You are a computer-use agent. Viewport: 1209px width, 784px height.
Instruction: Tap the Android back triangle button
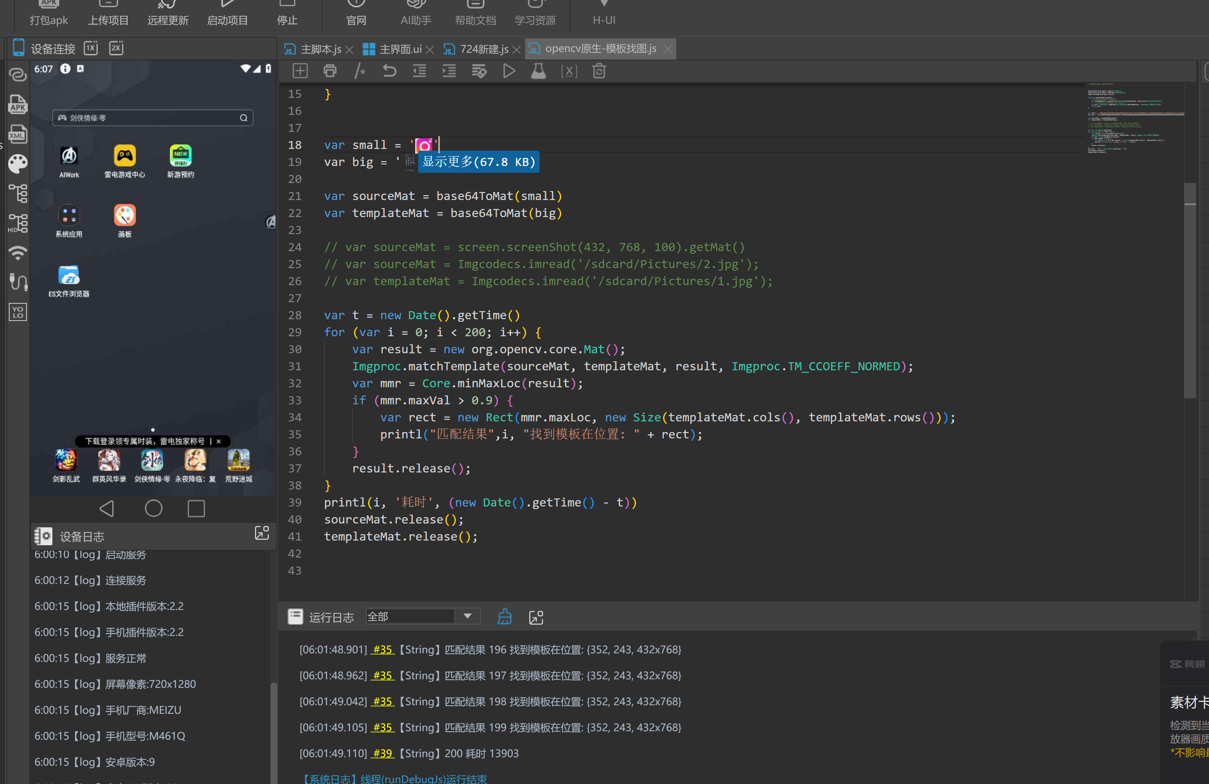pyautogui.click(x=106, y=508)
